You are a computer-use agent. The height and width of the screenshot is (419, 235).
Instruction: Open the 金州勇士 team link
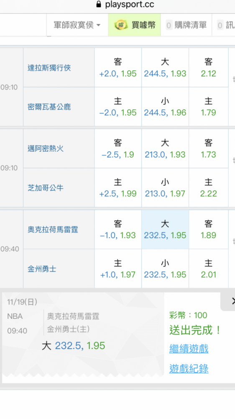tap(42, 269)
